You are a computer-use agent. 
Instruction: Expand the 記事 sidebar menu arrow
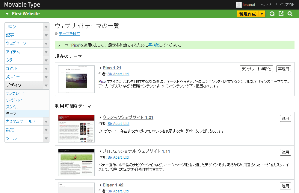(46, 35)
